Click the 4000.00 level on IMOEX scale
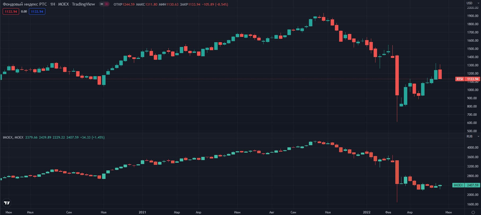This screenshot has width=481, height=215. [x=473, y=148]
